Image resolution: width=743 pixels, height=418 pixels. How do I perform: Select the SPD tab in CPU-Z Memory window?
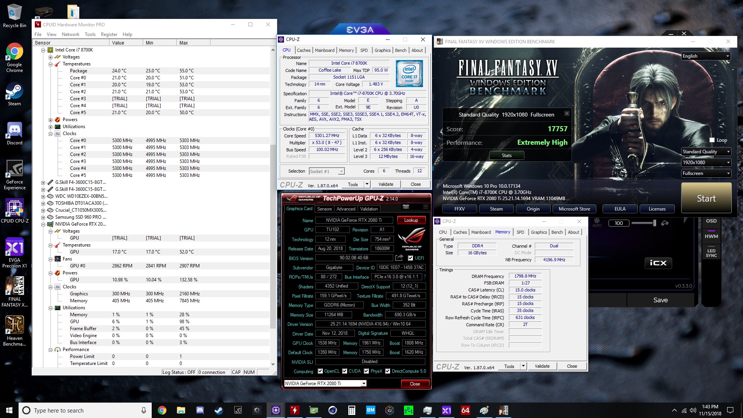[520, 232]
